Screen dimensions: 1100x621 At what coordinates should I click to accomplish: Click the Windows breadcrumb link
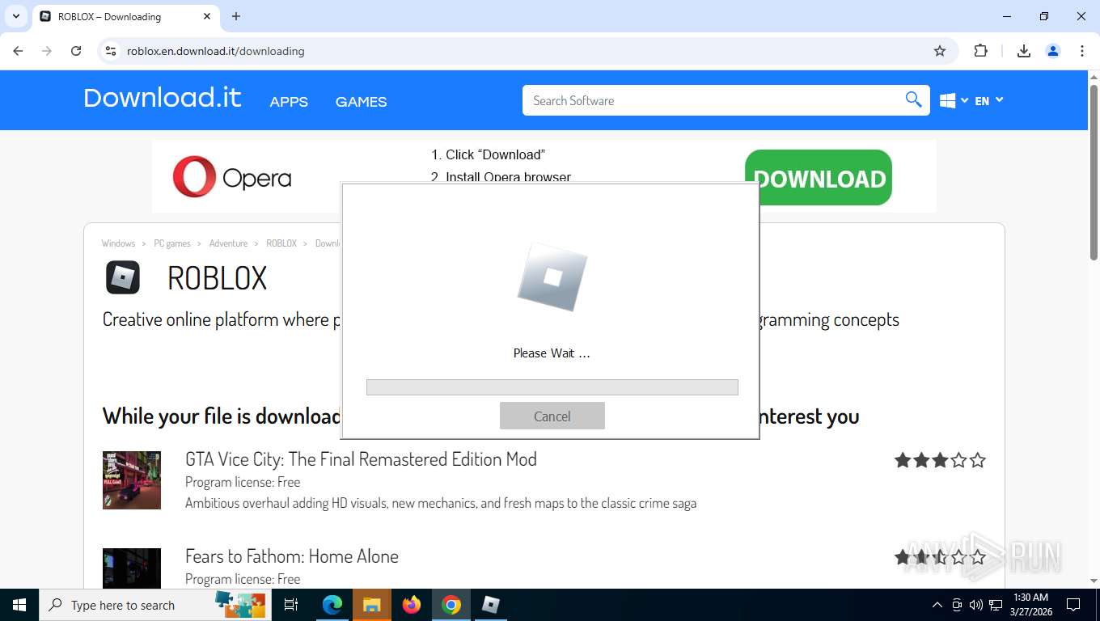click(118, 243)
